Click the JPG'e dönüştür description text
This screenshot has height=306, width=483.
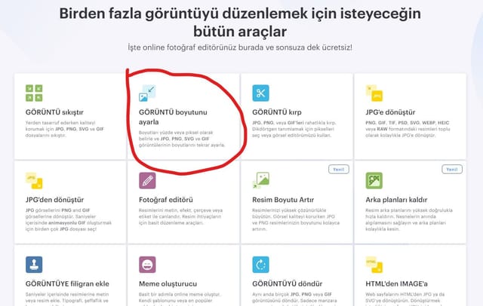[408, 129]
